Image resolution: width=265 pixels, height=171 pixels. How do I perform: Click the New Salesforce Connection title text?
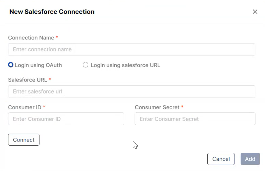[52, 12]
